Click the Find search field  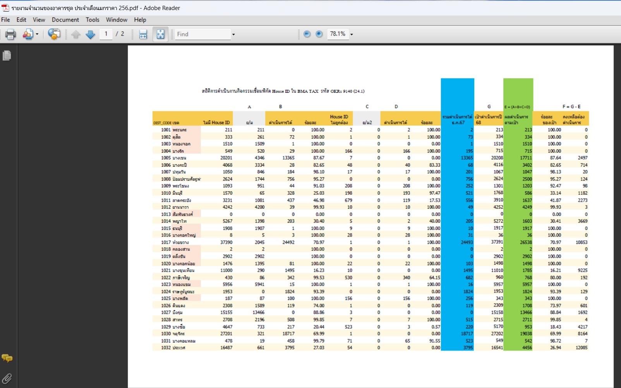point(203,34)
